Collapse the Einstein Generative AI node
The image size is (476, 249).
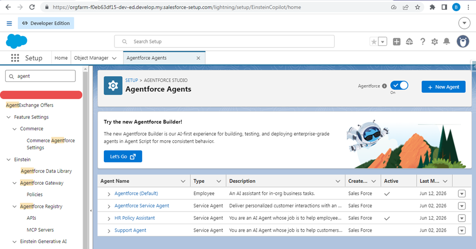tap(14, 242)
